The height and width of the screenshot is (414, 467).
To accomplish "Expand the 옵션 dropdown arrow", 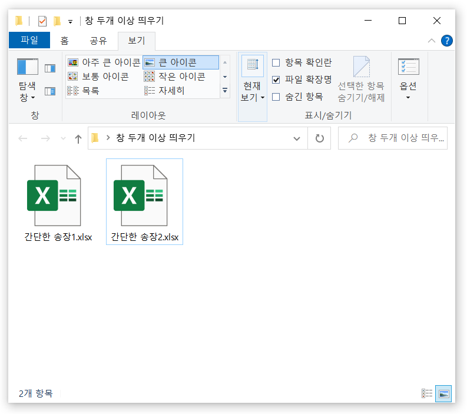I will (408, 97).
